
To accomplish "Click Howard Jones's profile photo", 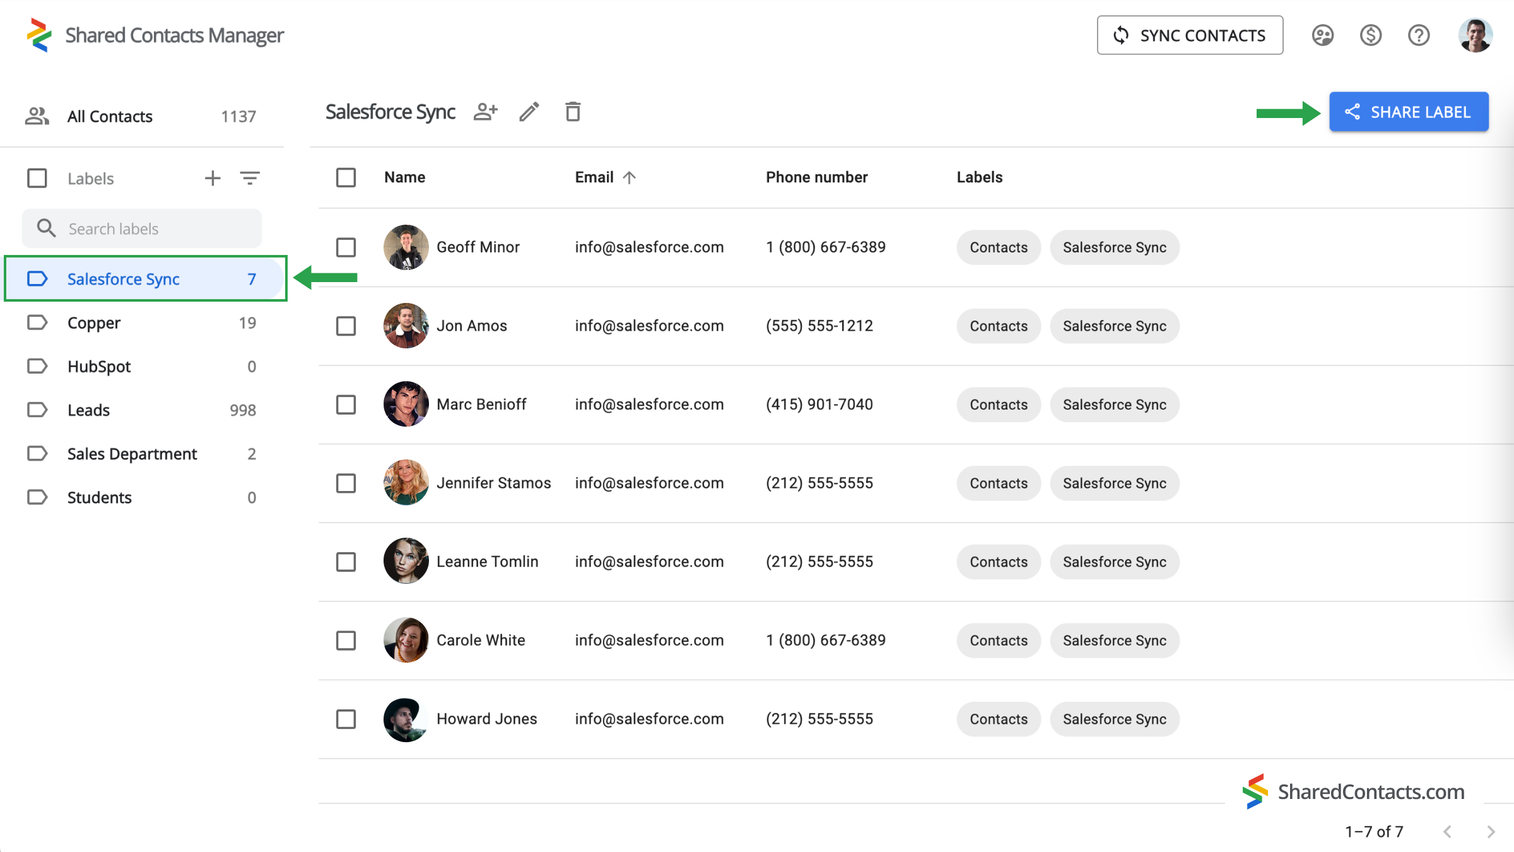I will pyautogui.click(x=406, y=719).
